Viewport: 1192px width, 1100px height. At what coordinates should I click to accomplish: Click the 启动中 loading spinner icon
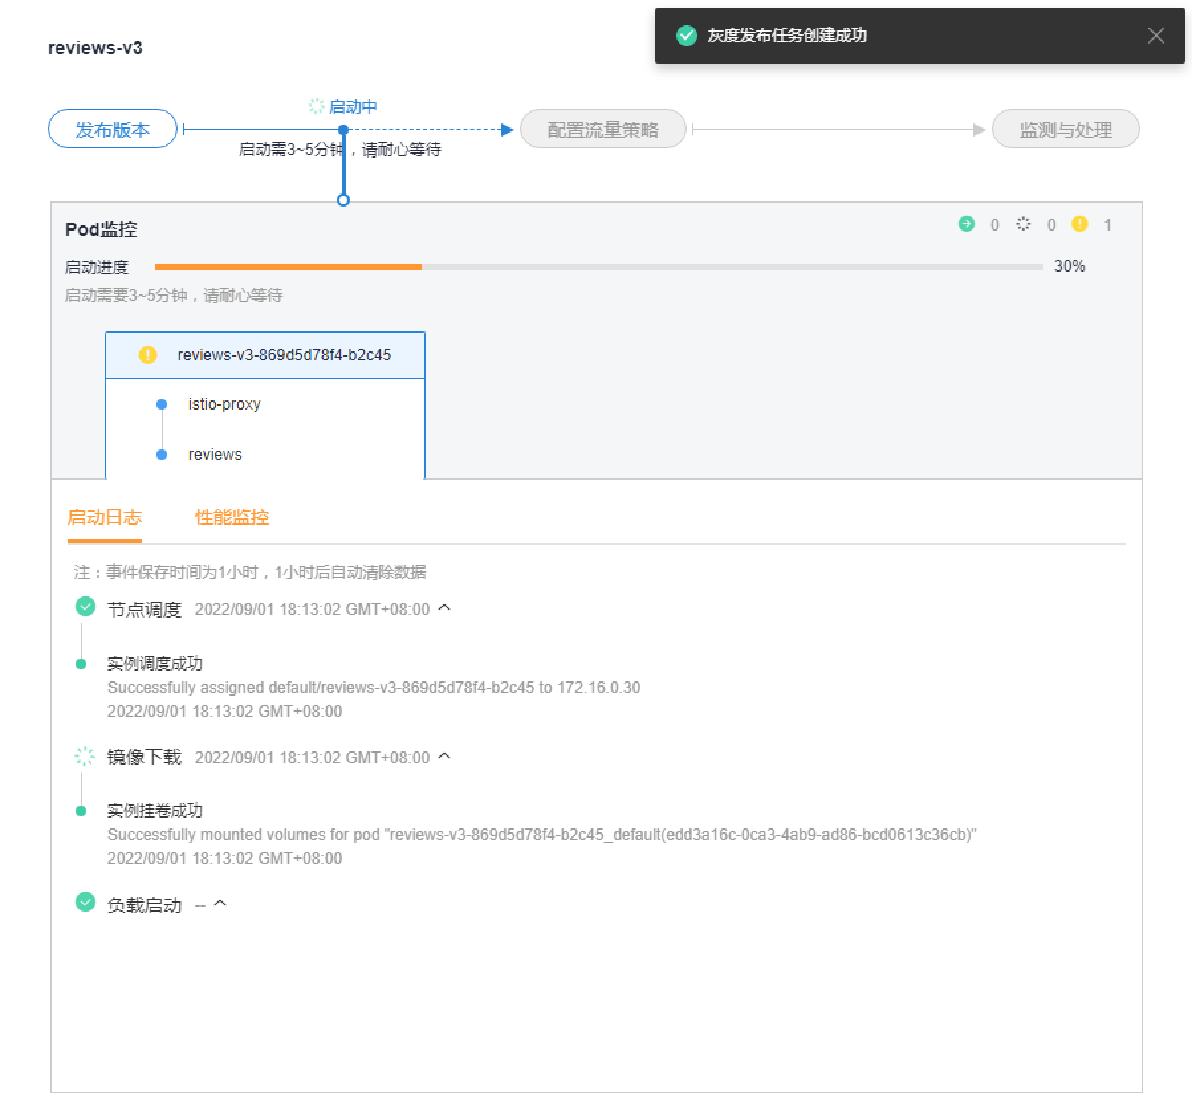pos(316,106)
